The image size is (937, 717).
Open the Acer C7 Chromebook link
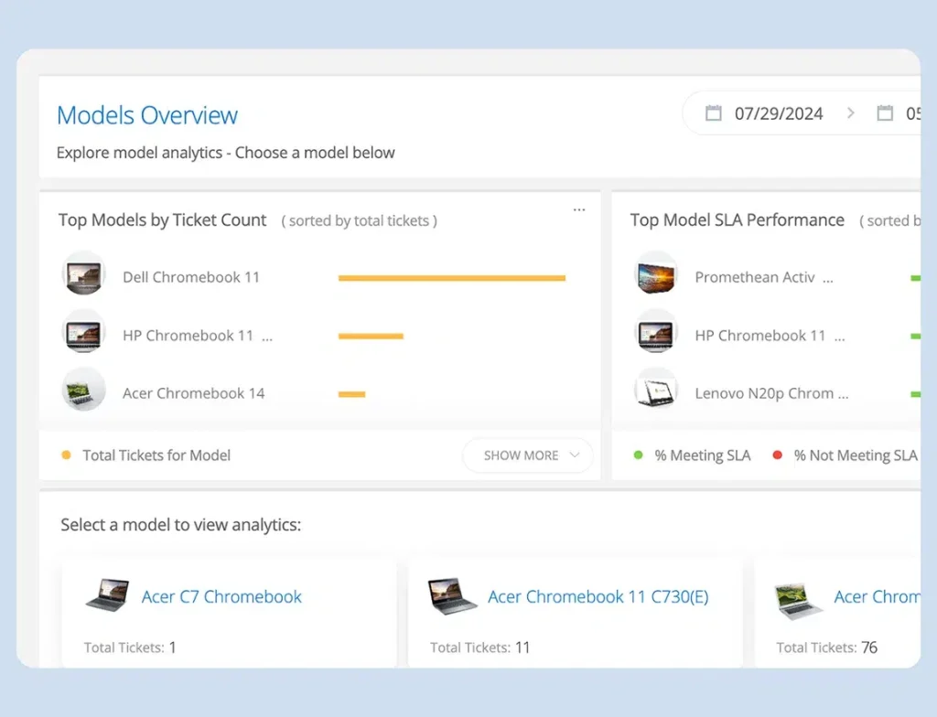[221, 596]
